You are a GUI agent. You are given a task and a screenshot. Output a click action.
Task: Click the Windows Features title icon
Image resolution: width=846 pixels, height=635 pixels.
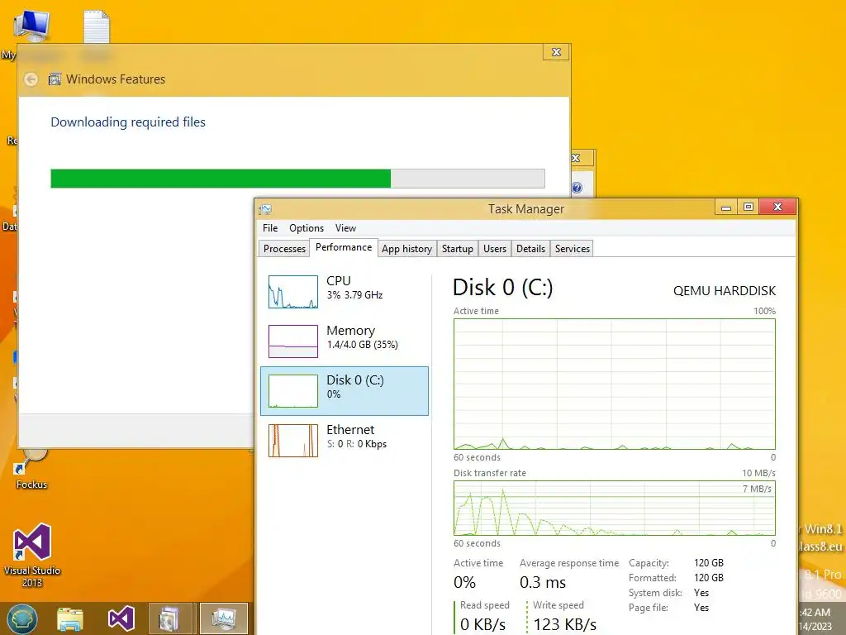pos(55,79)
